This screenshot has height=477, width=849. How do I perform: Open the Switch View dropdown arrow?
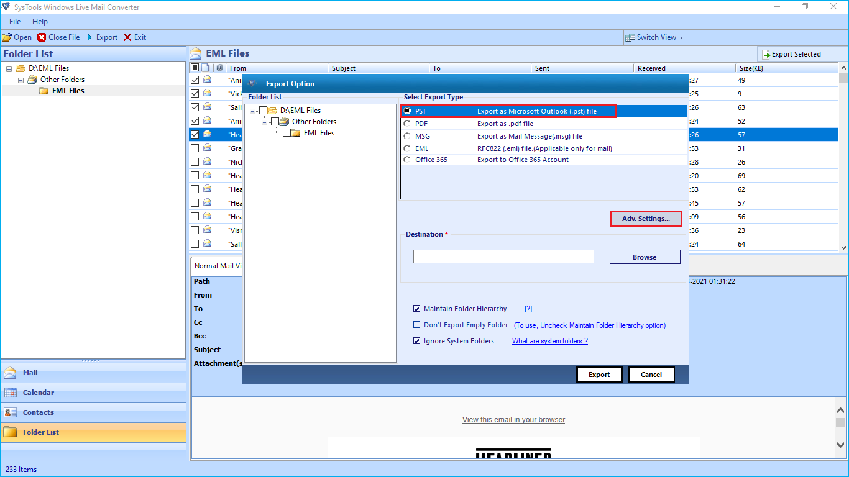(681, 38)
